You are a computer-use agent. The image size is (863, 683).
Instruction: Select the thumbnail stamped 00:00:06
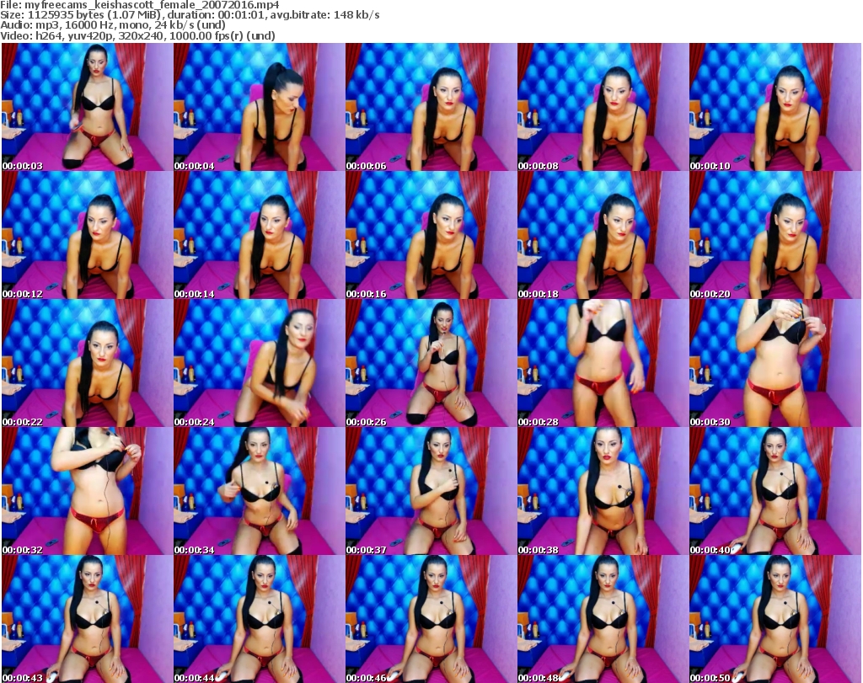[x=431, y=107]
